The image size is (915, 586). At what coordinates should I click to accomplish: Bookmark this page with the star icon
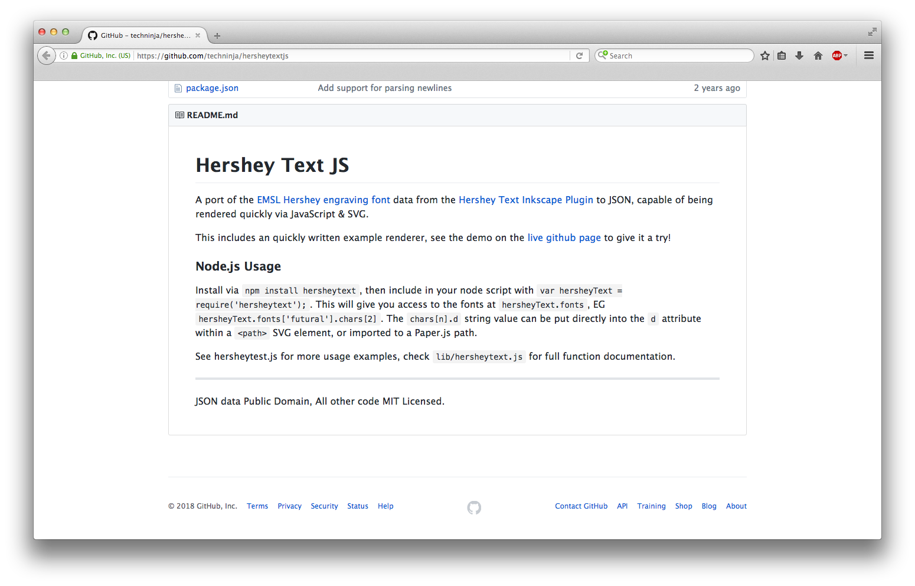(x=765, y=56)
